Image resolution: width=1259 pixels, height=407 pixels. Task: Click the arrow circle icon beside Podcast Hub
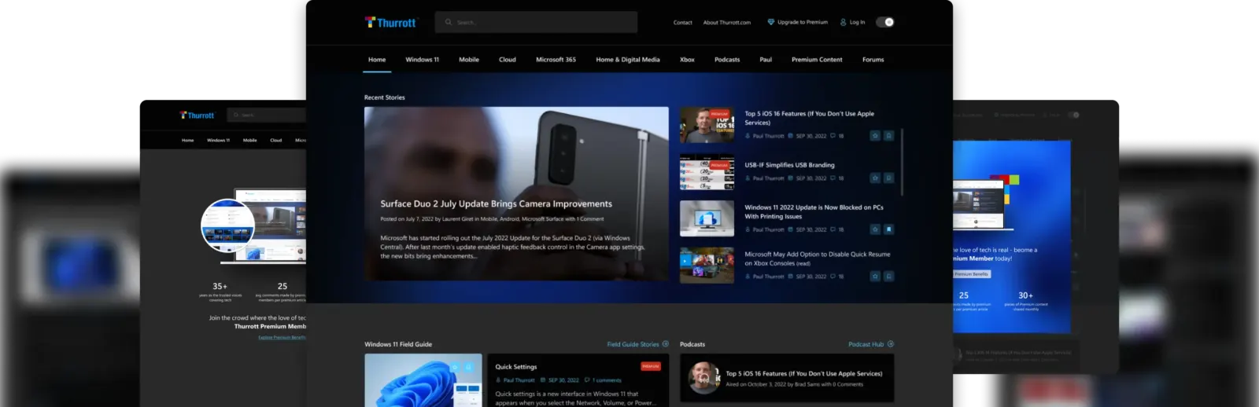[x=891, y=344]
